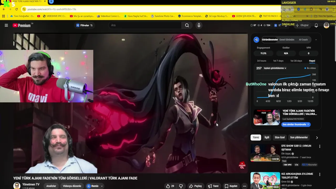Click the Bu video legend label
This screenshot has width=336, height=189.
click(310, 68)
